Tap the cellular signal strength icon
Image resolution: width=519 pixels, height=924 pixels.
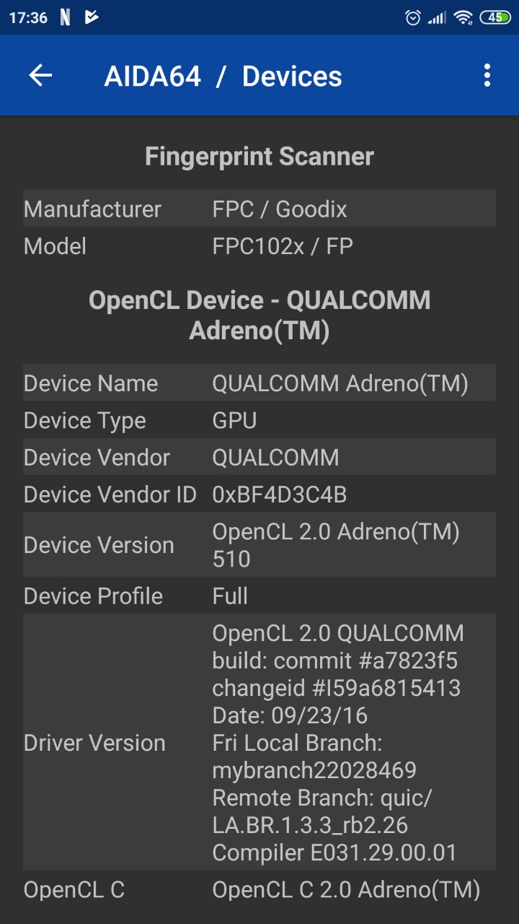point(437,17)
